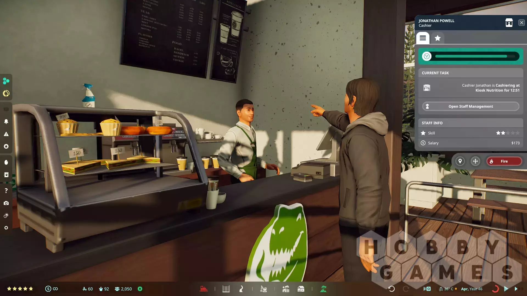Switch to the star tab in staff panel

point(438,38)
